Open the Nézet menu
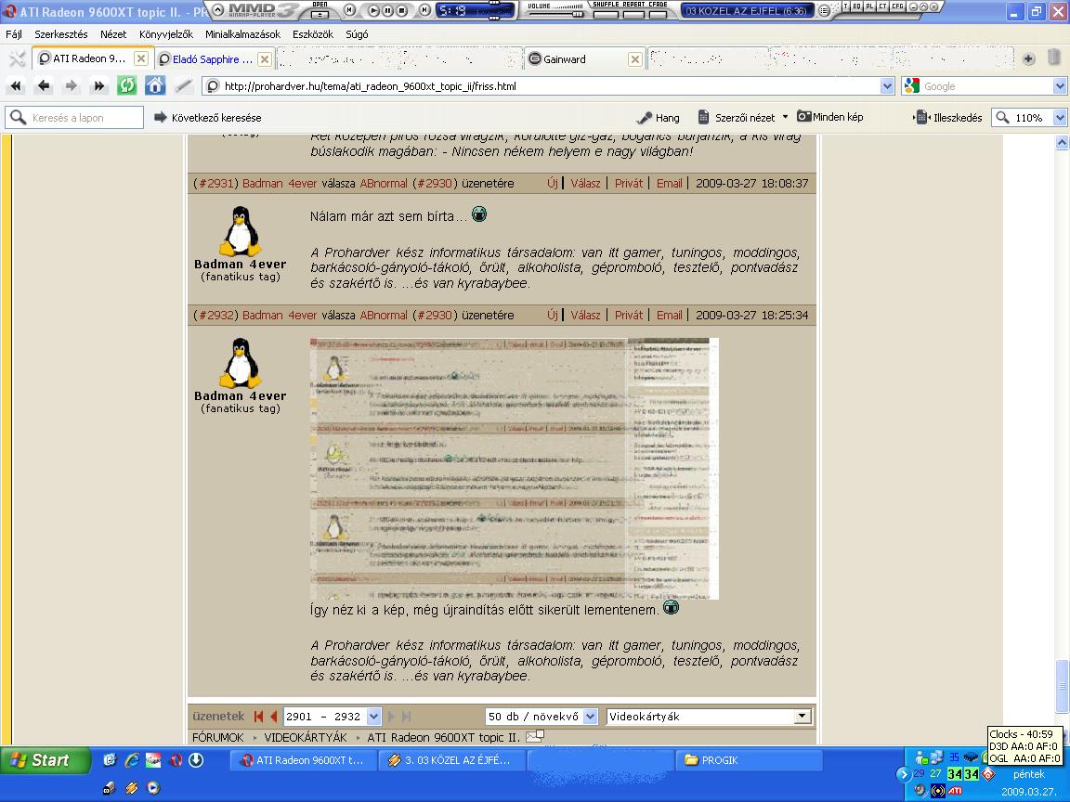The width and height of the screenshot is (1070, 802). coord(113,33)
